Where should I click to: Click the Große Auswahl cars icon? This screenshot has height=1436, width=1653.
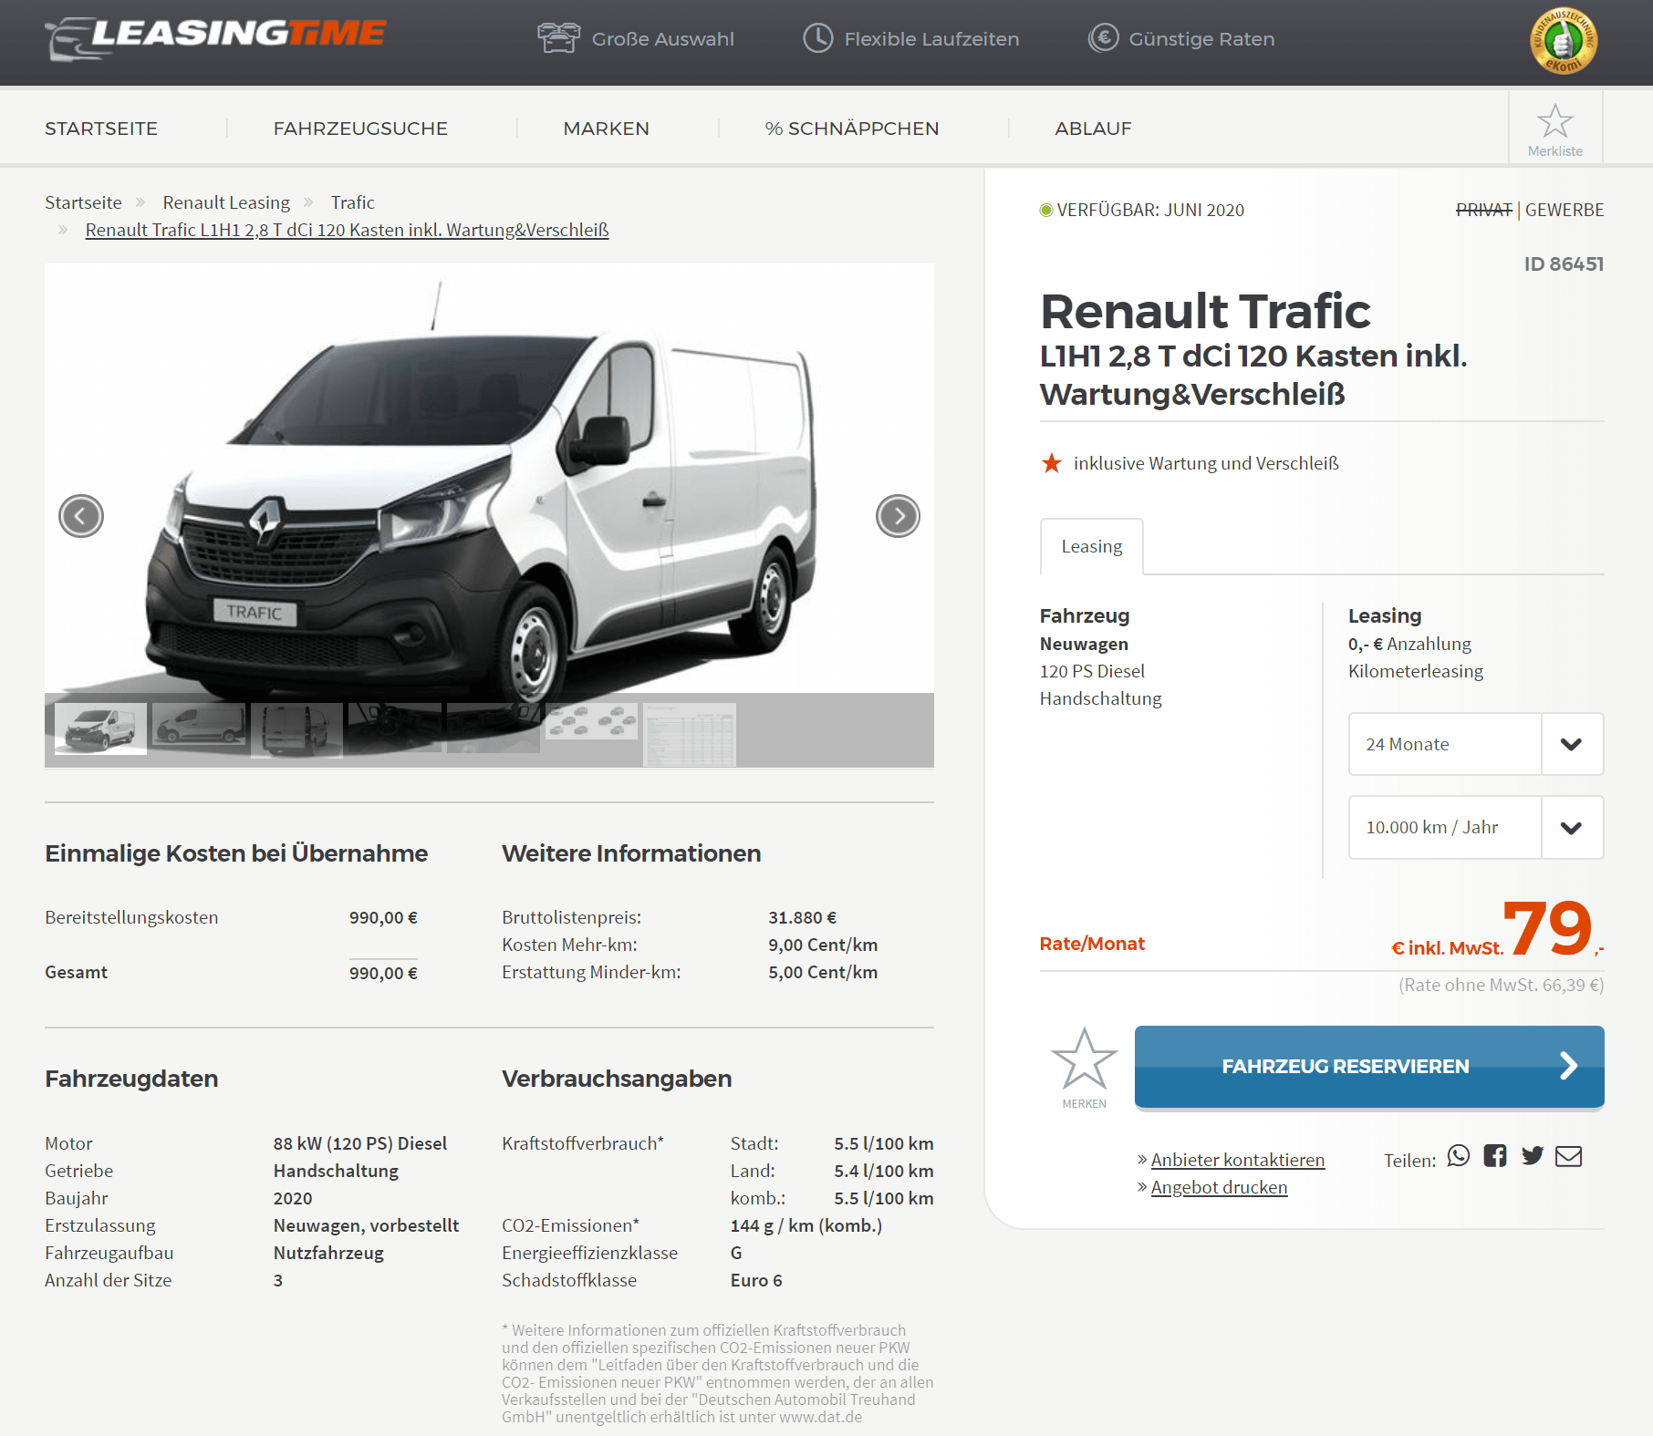(x=558, y=38)
